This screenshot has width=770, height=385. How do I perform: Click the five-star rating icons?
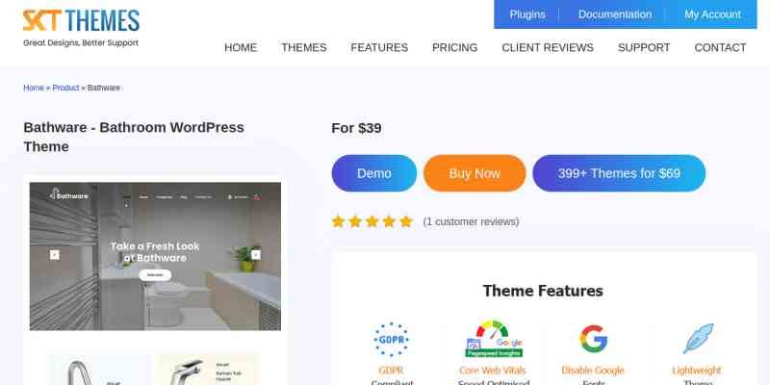point(372,222)
